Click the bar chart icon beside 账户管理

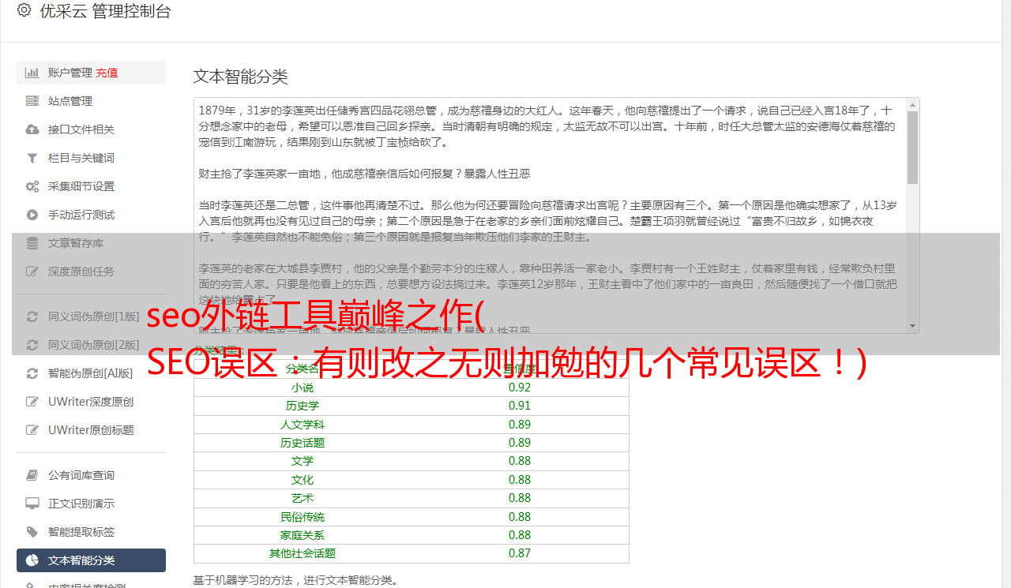[32, 73]
